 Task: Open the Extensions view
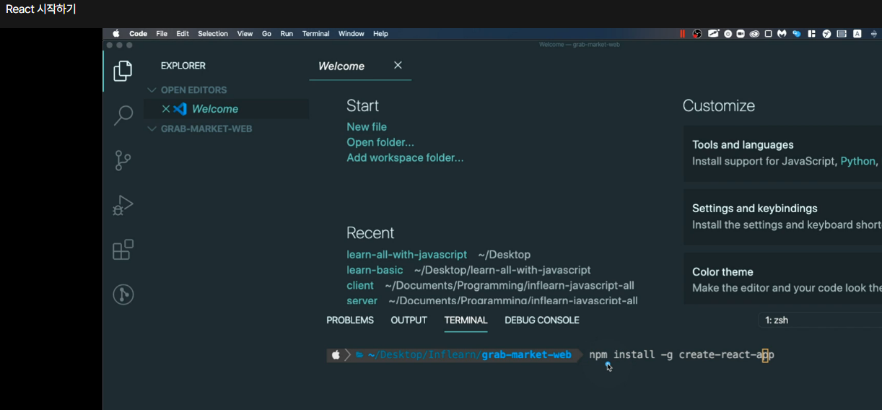(x=123, y=250)
